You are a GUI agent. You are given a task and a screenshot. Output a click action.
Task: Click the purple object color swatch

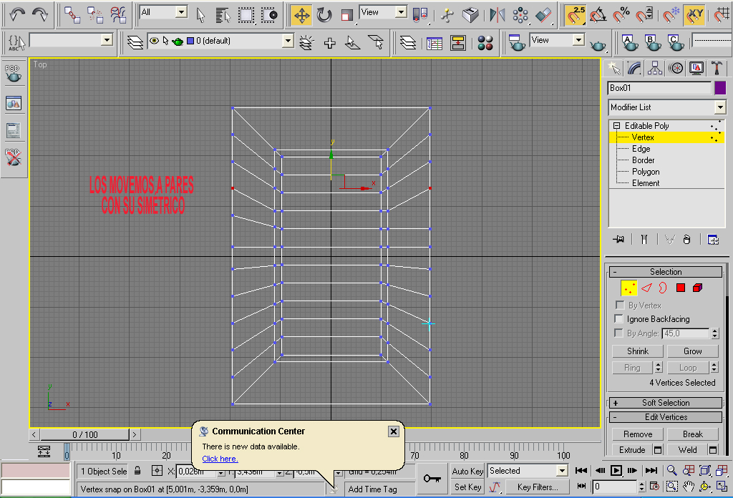720,88
